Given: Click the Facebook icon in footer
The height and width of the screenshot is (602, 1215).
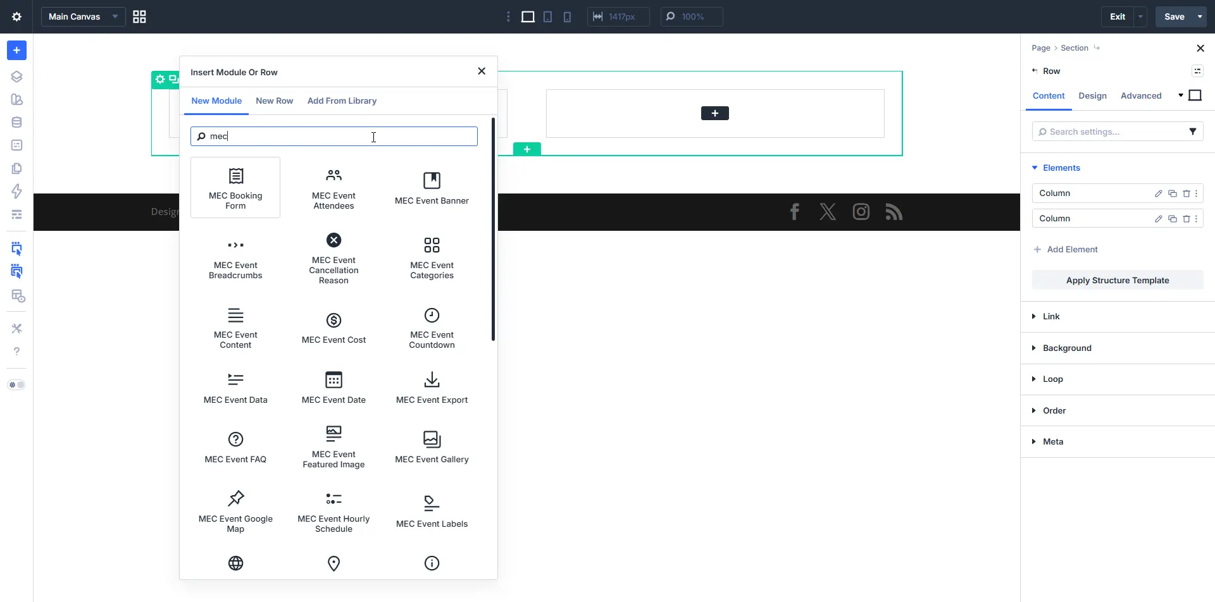Looking at the screenshot, I should (x=795, y=212).
